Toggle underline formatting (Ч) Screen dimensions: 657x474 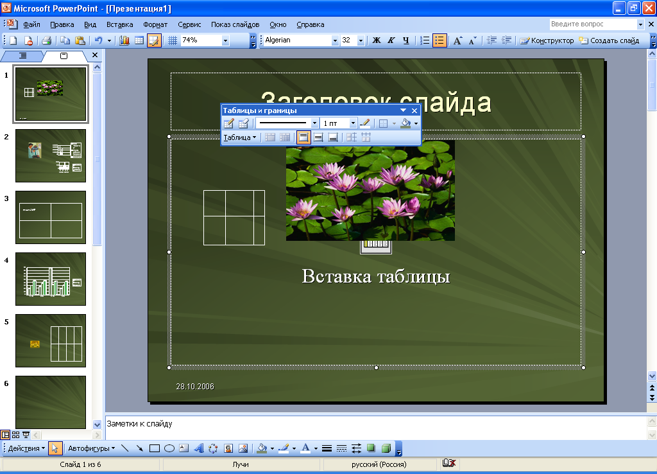point(405,40)
